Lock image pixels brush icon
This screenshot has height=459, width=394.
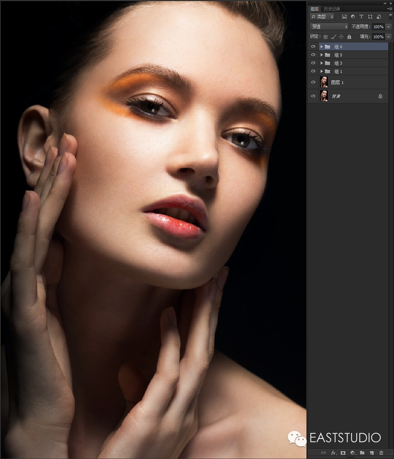pyautogui.click(x=333, y=37)
